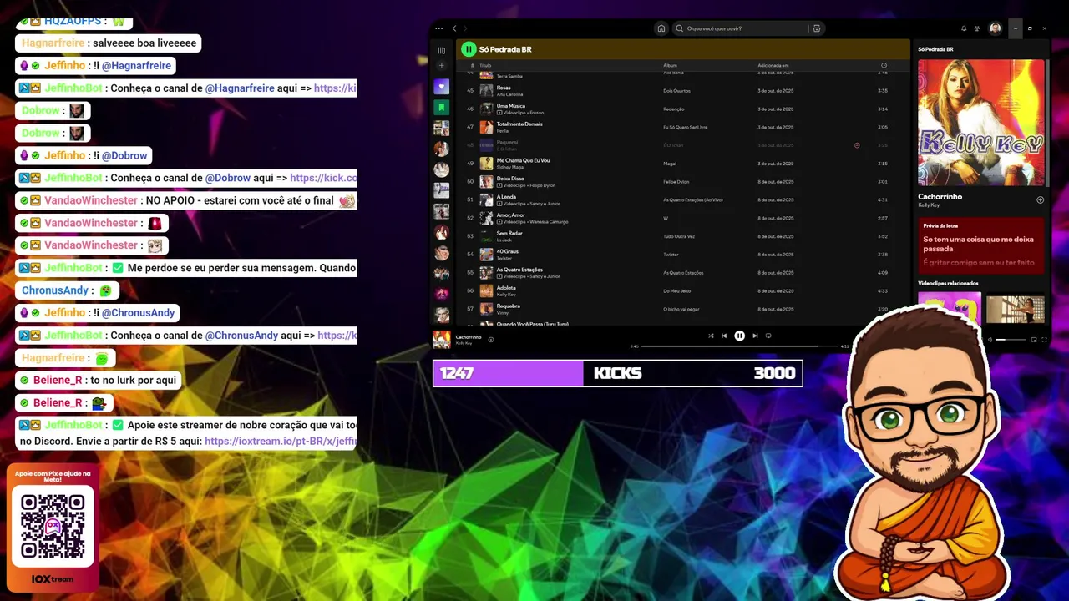Viewport: 1069px width, 601px height.
Task: Click the @ChronusAndy mention in chat
Action: coord(138,313)
